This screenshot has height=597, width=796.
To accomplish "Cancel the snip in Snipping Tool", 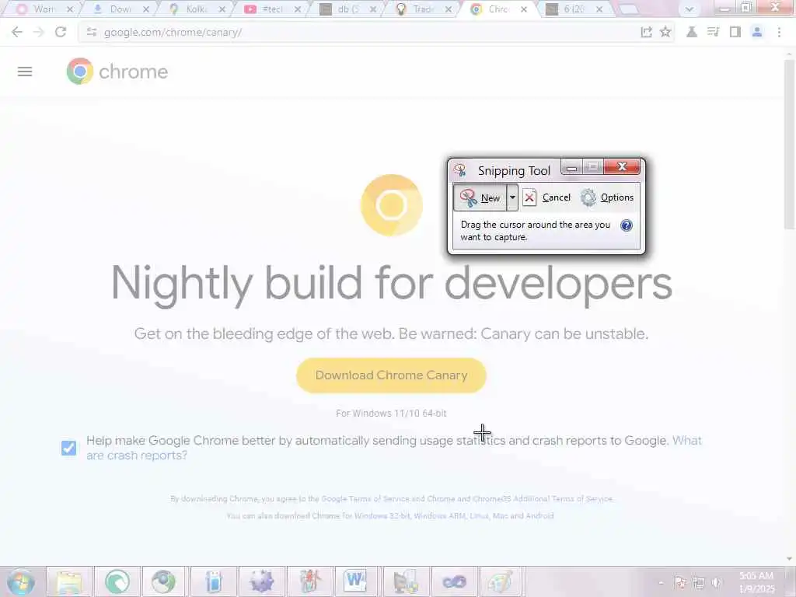I will [x=546, y=197].
